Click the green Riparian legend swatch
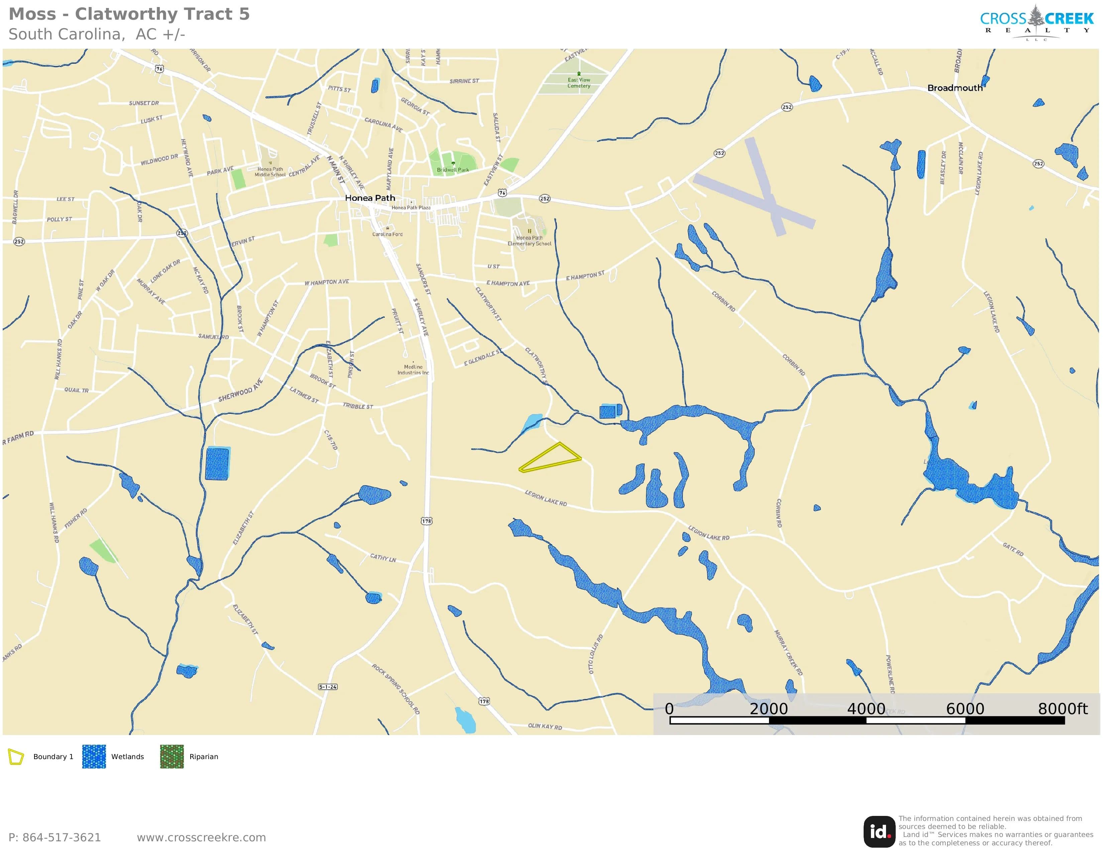 (172, 756)
